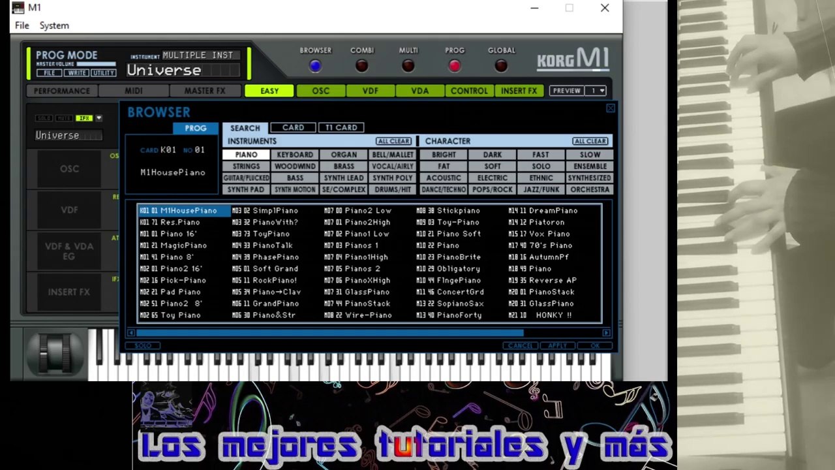
Task: Click the pitch/mod joystick wheel
Action: [57, 352]
